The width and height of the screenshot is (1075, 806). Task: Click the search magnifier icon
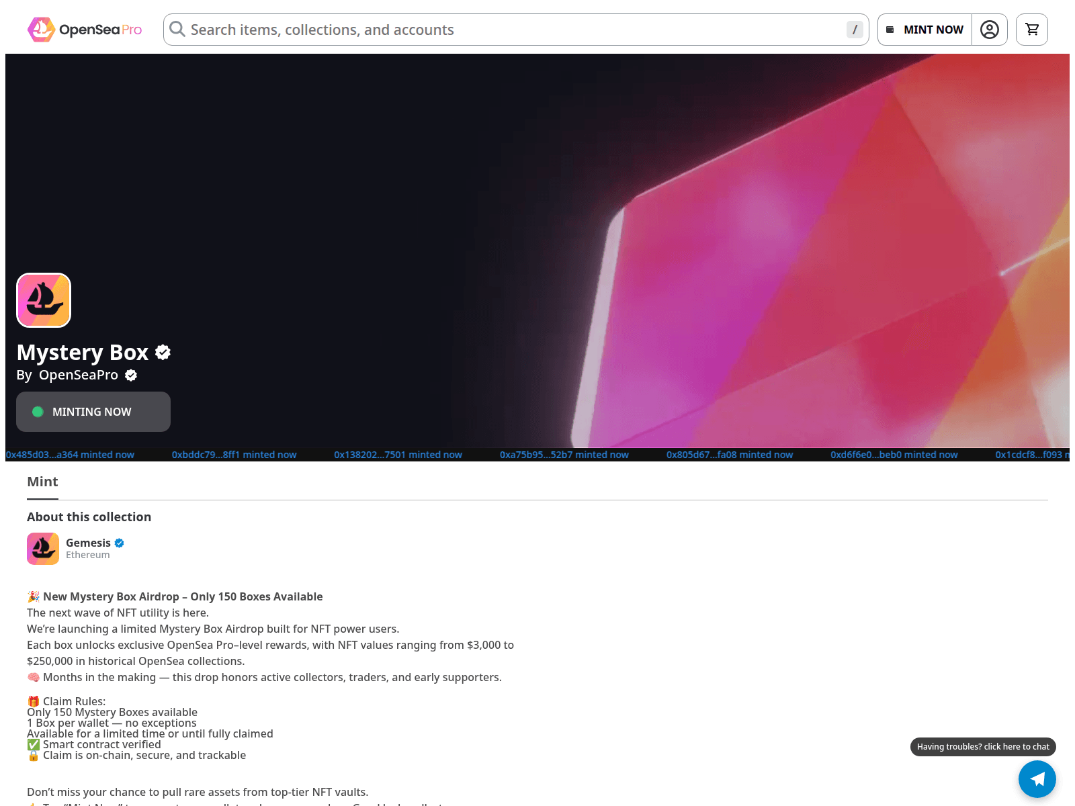coord(177,29)
